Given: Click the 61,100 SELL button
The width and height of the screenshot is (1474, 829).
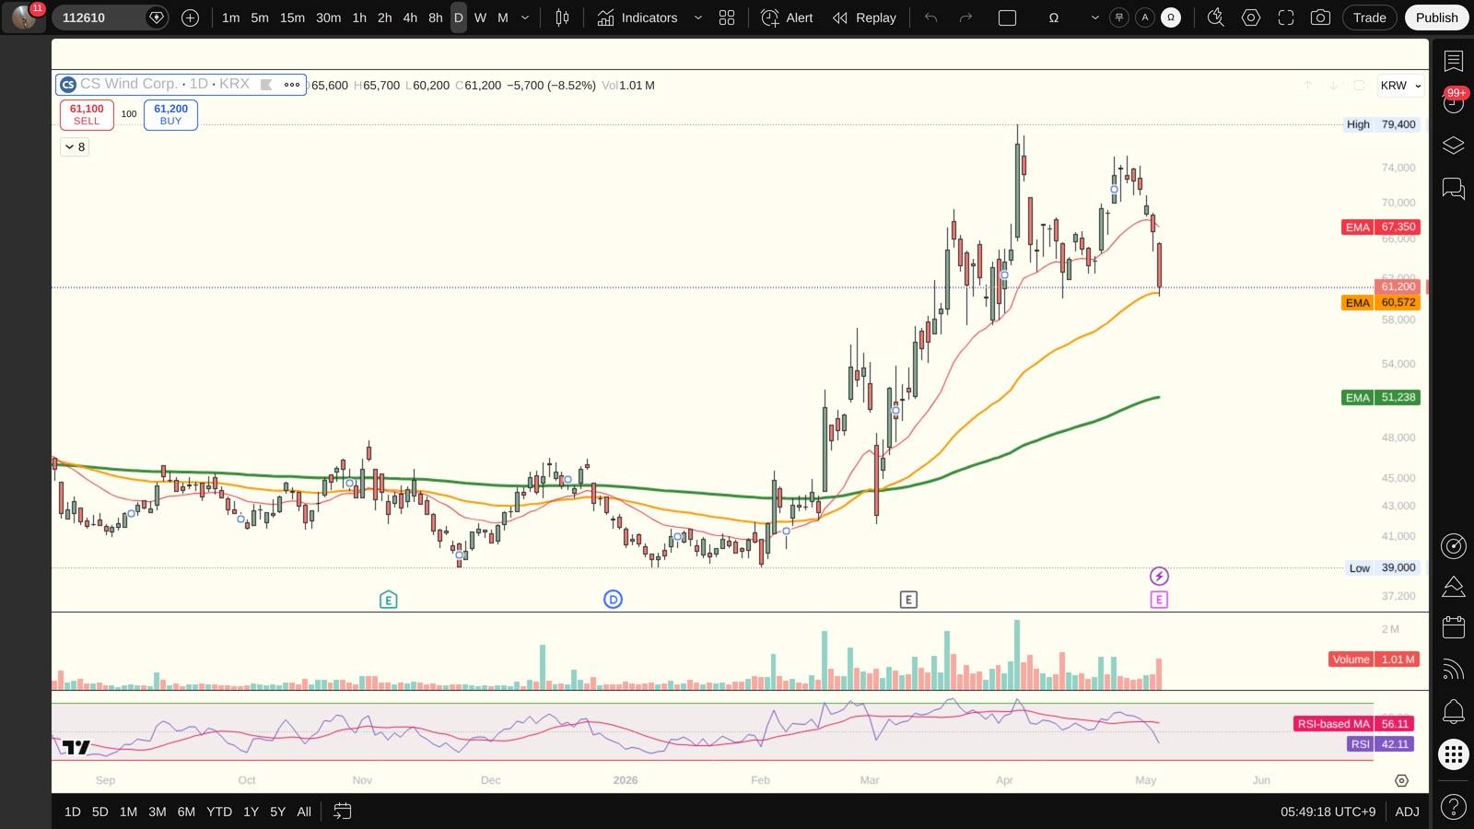Looking at the screenshot, I should 87,114.
